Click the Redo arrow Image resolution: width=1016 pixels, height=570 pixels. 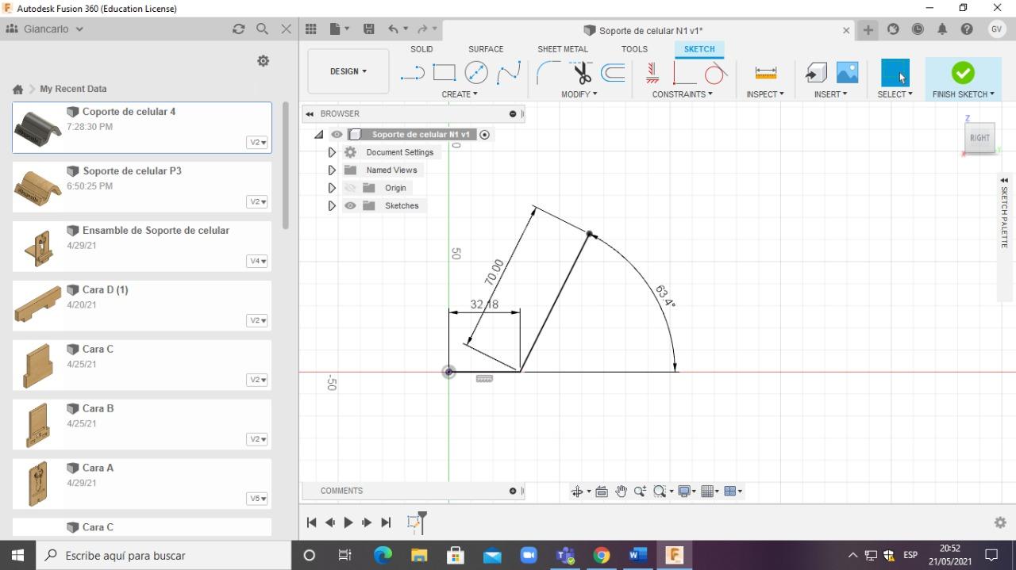click(x=423, y=29)
